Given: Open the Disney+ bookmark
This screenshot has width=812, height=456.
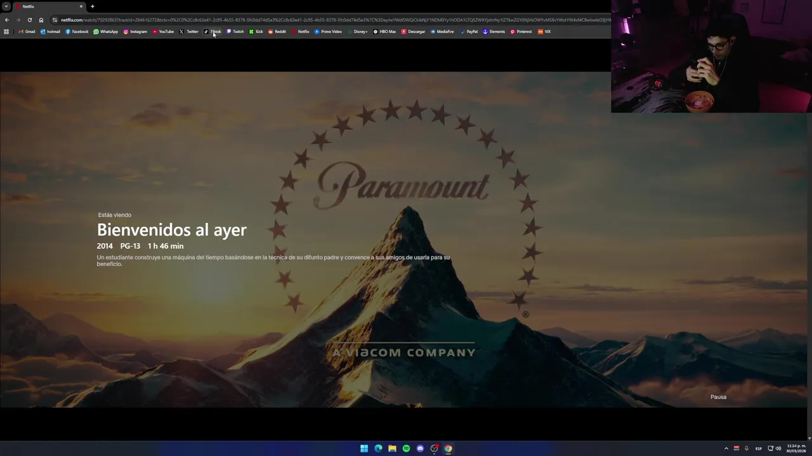Looking at the screenshot, I should pos(358,32).
